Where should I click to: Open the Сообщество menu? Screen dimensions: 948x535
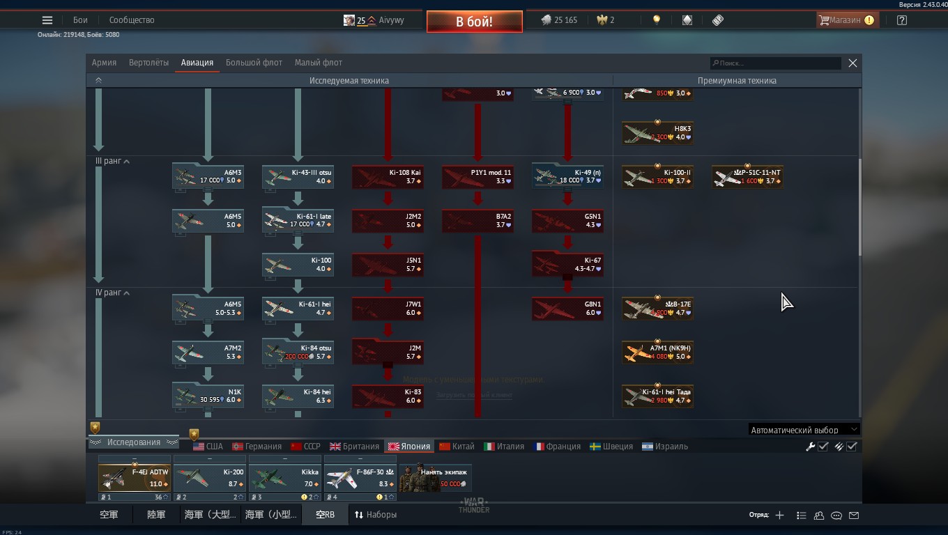[132, 20]
